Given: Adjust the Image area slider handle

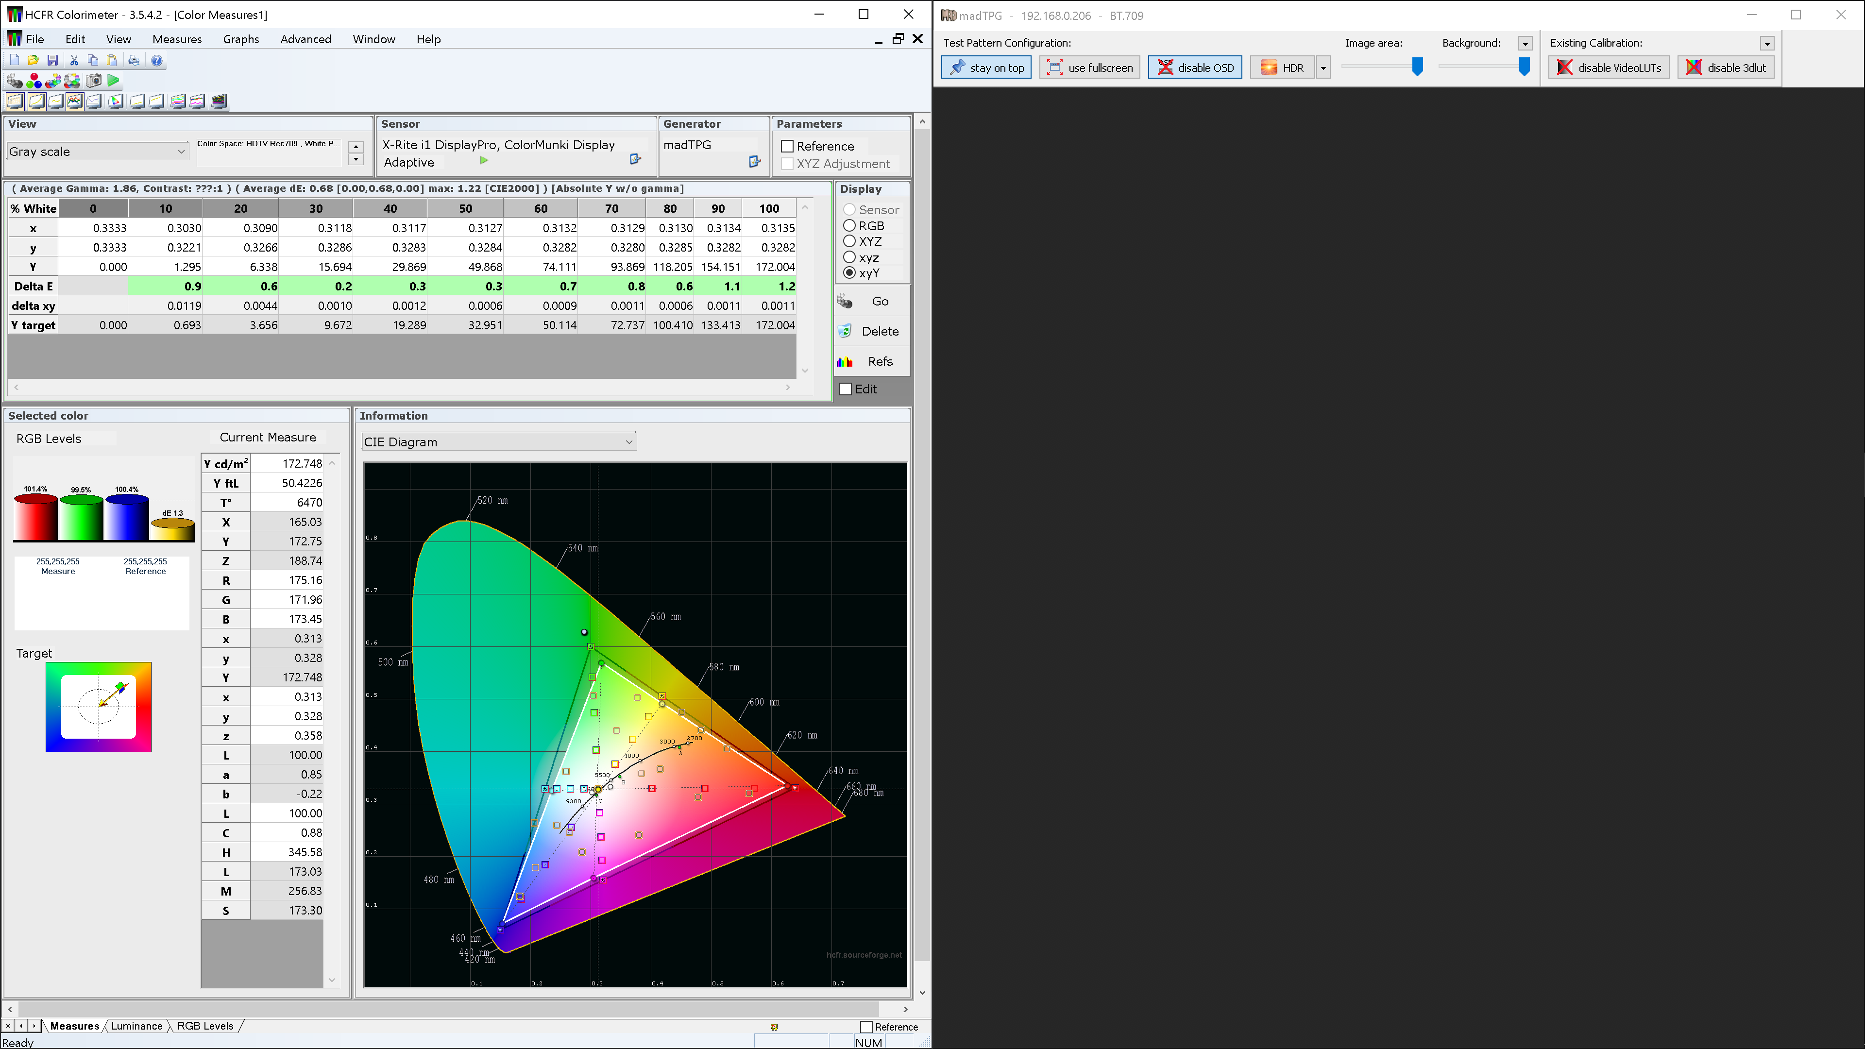Looking at the screenshot, I should [x=1418, y=67].
